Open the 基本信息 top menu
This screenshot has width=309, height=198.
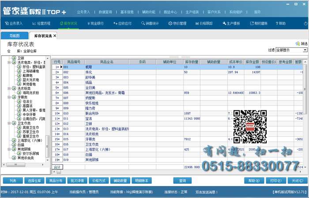(127, 12)
